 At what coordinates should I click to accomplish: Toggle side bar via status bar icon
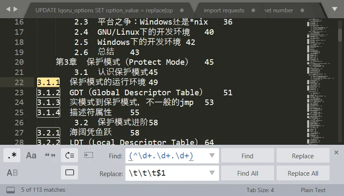point(11,190)
